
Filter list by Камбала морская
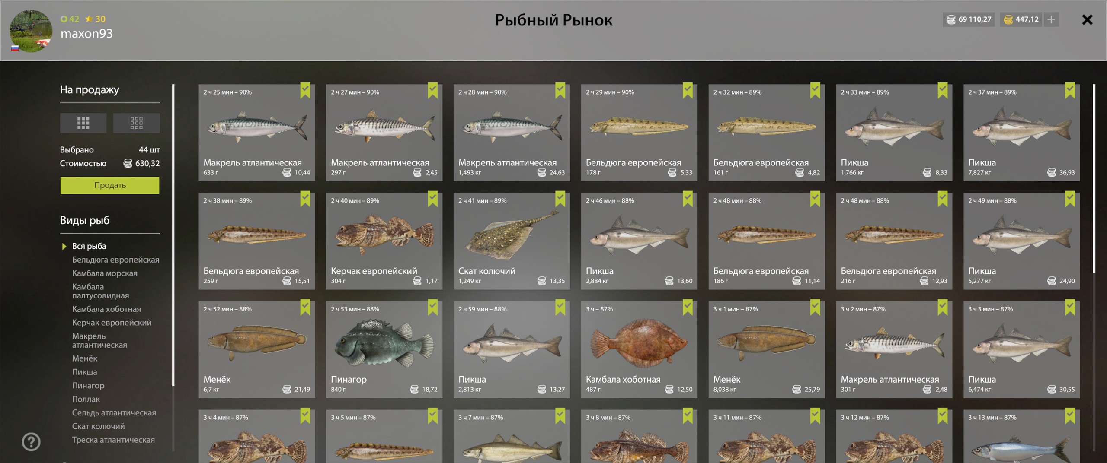(105, 273)
